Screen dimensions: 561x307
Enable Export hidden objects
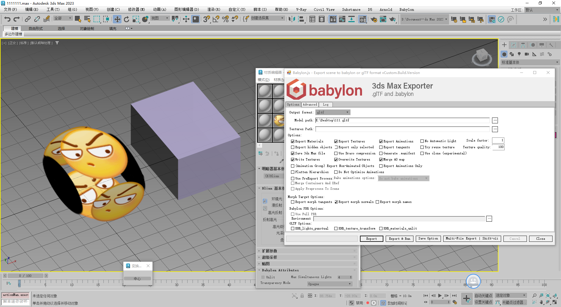[292, 147]
